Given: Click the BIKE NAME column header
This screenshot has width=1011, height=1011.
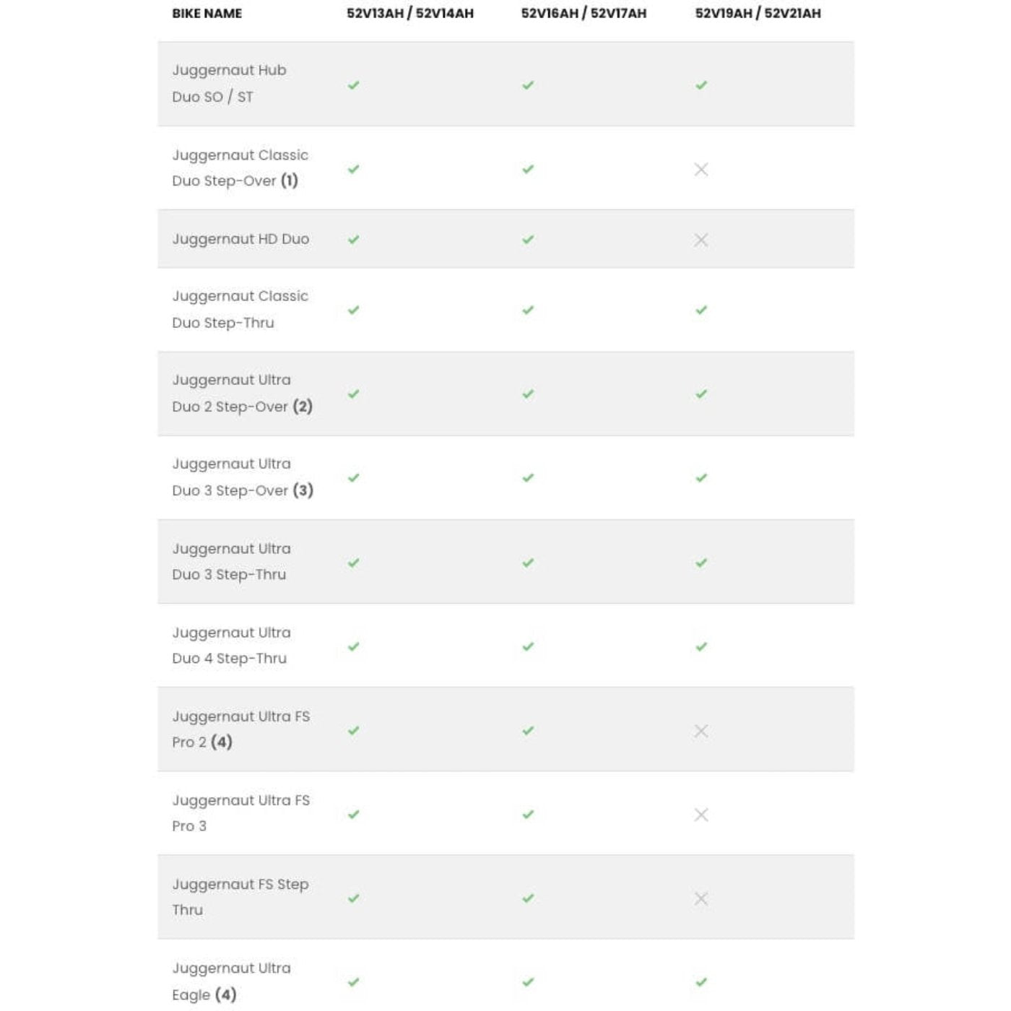Looking at the screenshot, I should (207, 14).
